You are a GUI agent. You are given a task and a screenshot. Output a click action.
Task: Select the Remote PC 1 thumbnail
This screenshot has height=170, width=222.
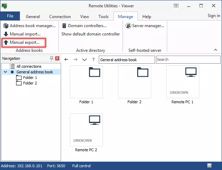[182, 82]
